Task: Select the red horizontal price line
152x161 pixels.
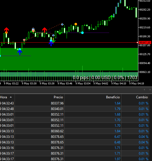Action: (69, 42)
